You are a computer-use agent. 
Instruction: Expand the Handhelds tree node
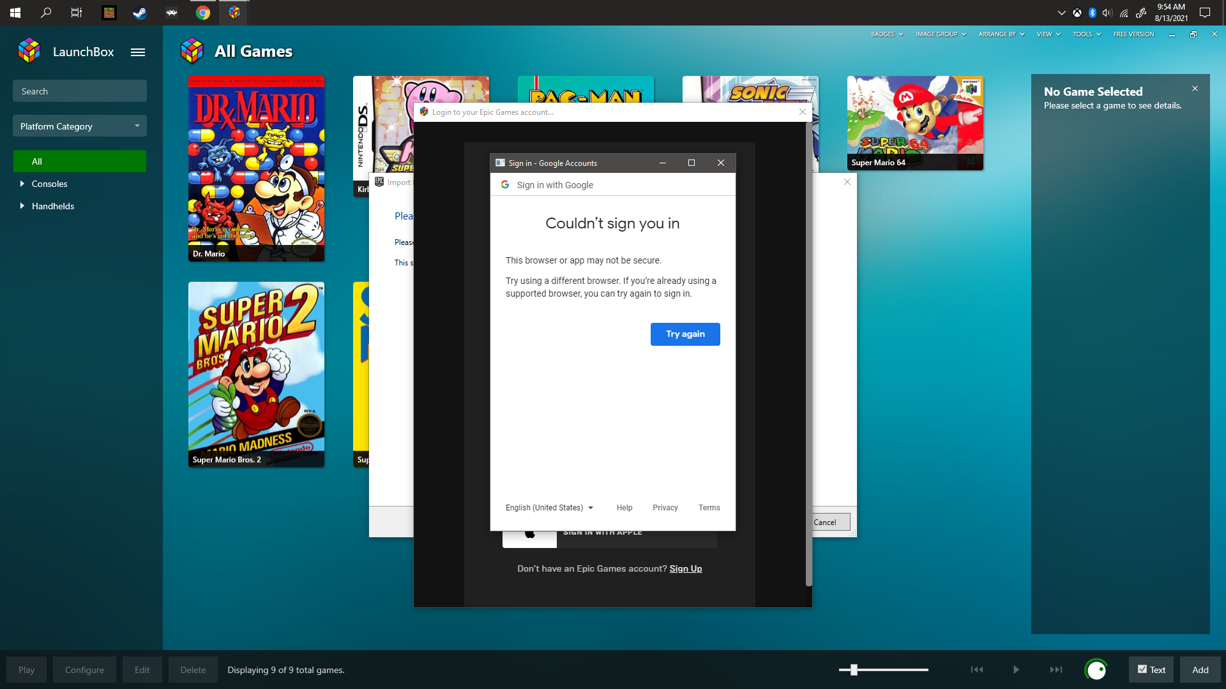tap(22, 206)
